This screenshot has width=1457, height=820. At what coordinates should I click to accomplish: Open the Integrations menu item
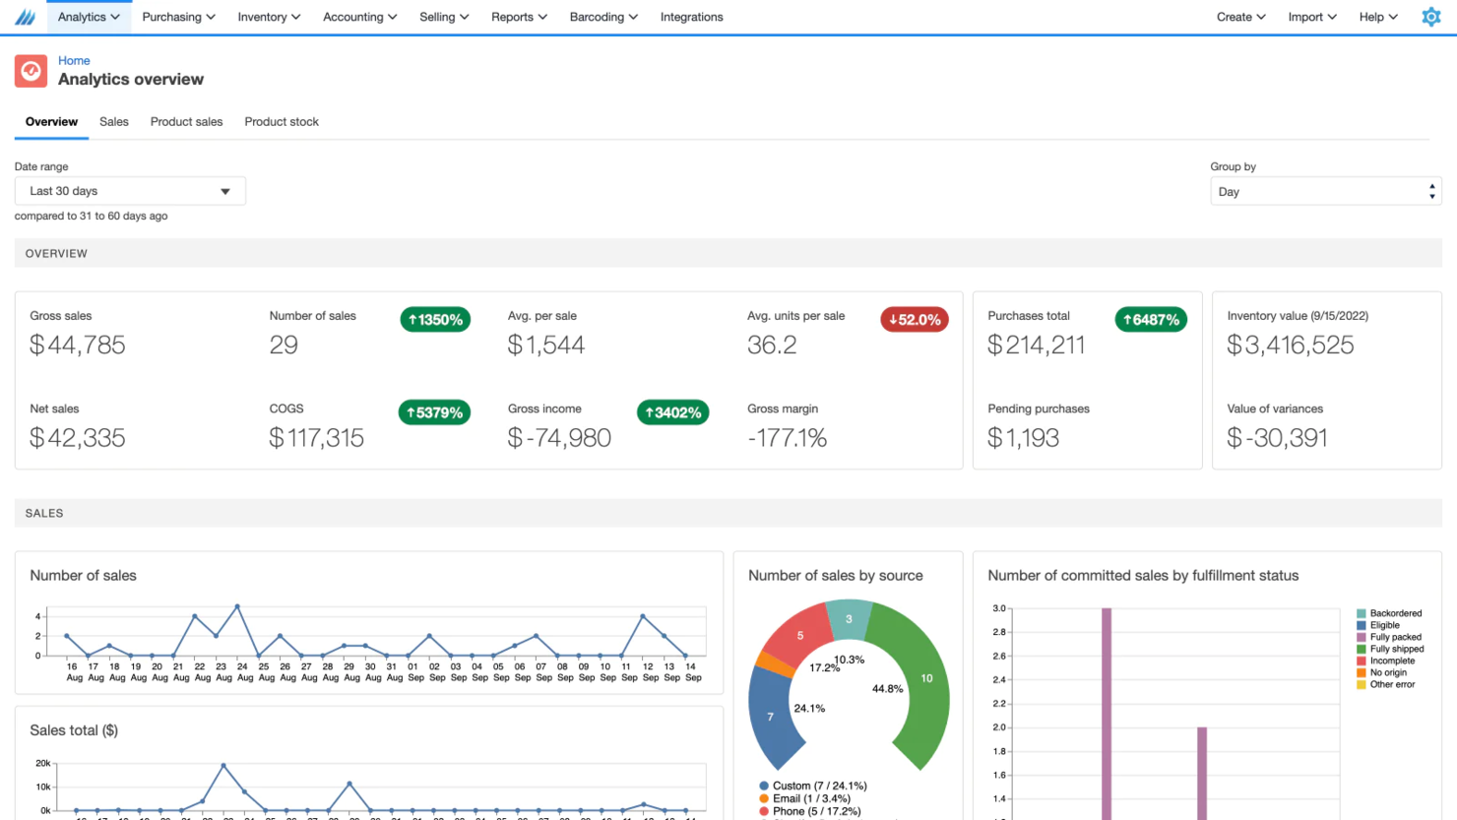[x=691, y=17]
